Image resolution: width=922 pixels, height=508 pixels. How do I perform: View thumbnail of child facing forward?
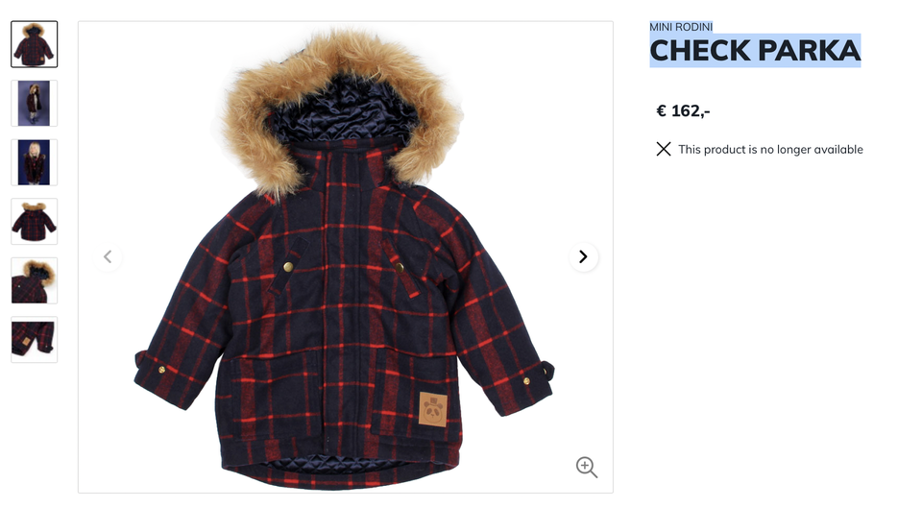point(35,162)
